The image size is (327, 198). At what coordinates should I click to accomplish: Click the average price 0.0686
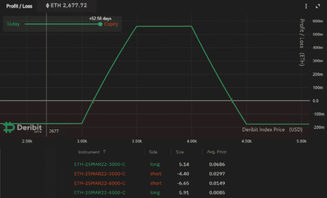coord(217,164)
